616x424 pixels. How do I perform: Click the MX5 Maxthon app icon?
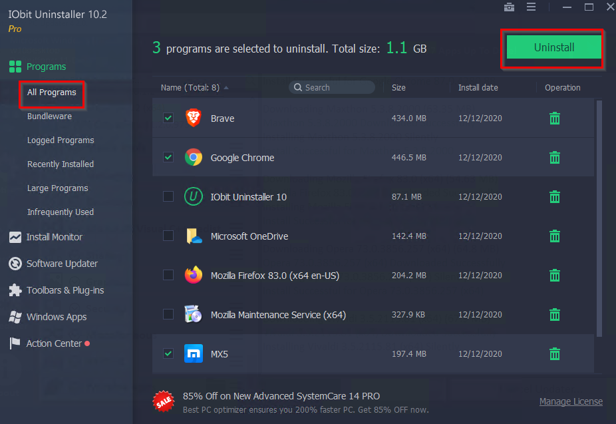(x=194, y=353)
